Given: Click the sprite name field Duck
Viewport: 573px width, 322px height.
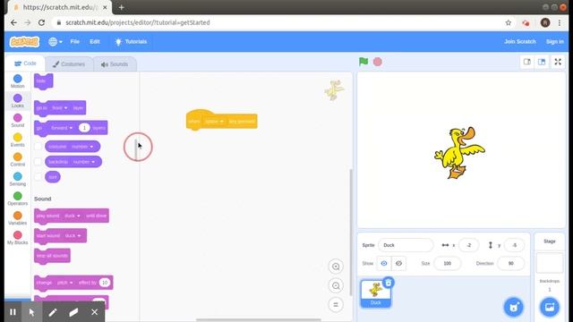Looking at the screenshot, I should (406, 245).
